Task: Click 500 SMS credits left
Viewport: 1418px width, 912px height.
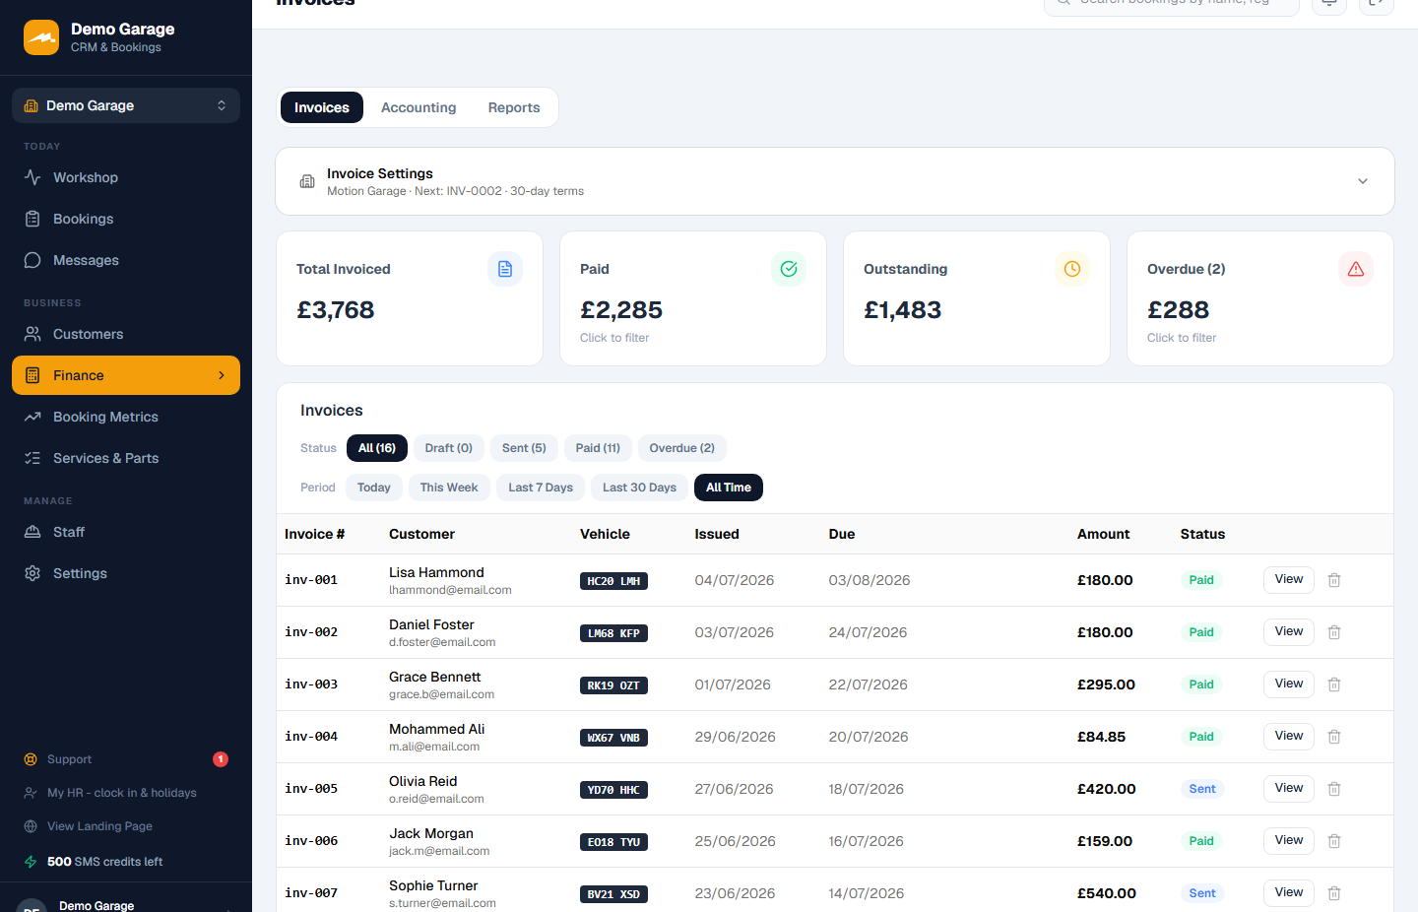Action: click(x=104, y=862)
